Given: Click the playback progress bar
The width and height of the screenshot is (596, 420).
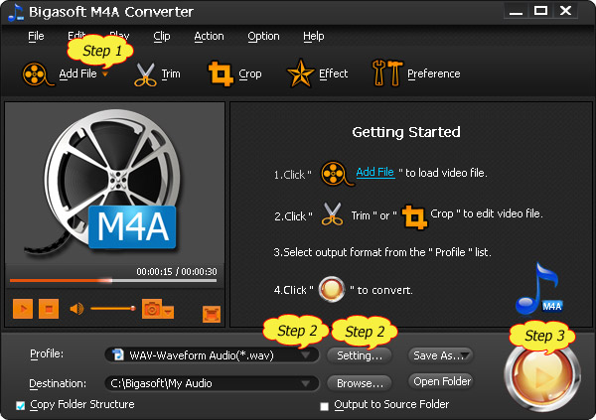Looking at the screenshot, I should click(113, 281).
